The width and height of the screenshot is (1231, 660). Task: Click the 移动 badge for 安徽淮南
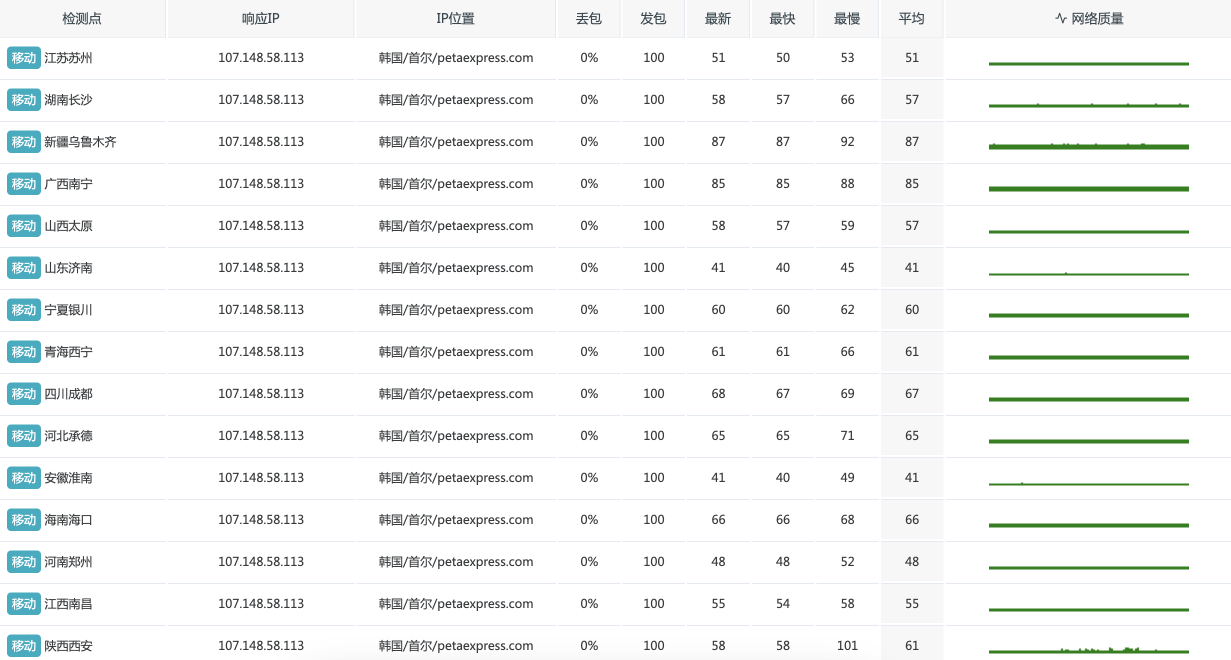click(23, 478)
